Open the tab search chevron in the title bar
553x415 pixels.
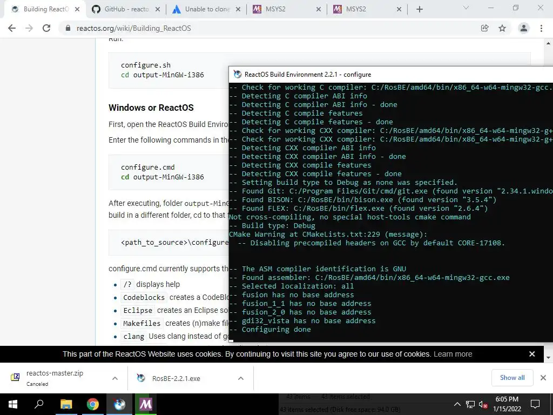click(x=466, y=8)
